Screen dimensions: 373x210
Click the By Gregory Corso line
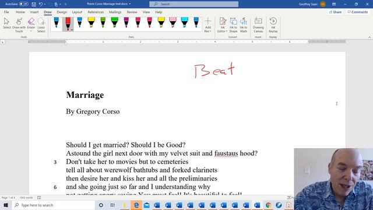[93, 111]
